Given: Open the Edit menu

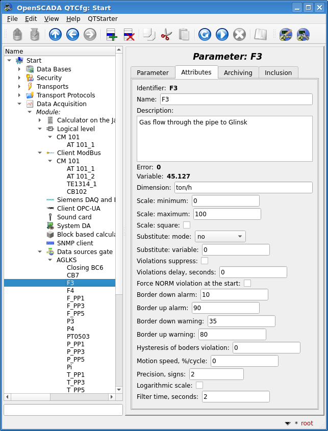Looking at the screenshot, I should click(31, 19).
